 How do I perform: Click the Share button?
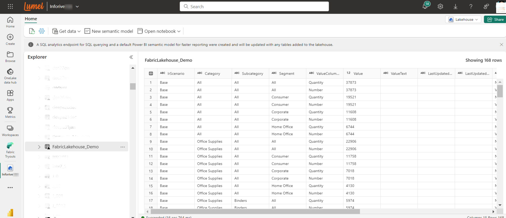pos(495,19)
